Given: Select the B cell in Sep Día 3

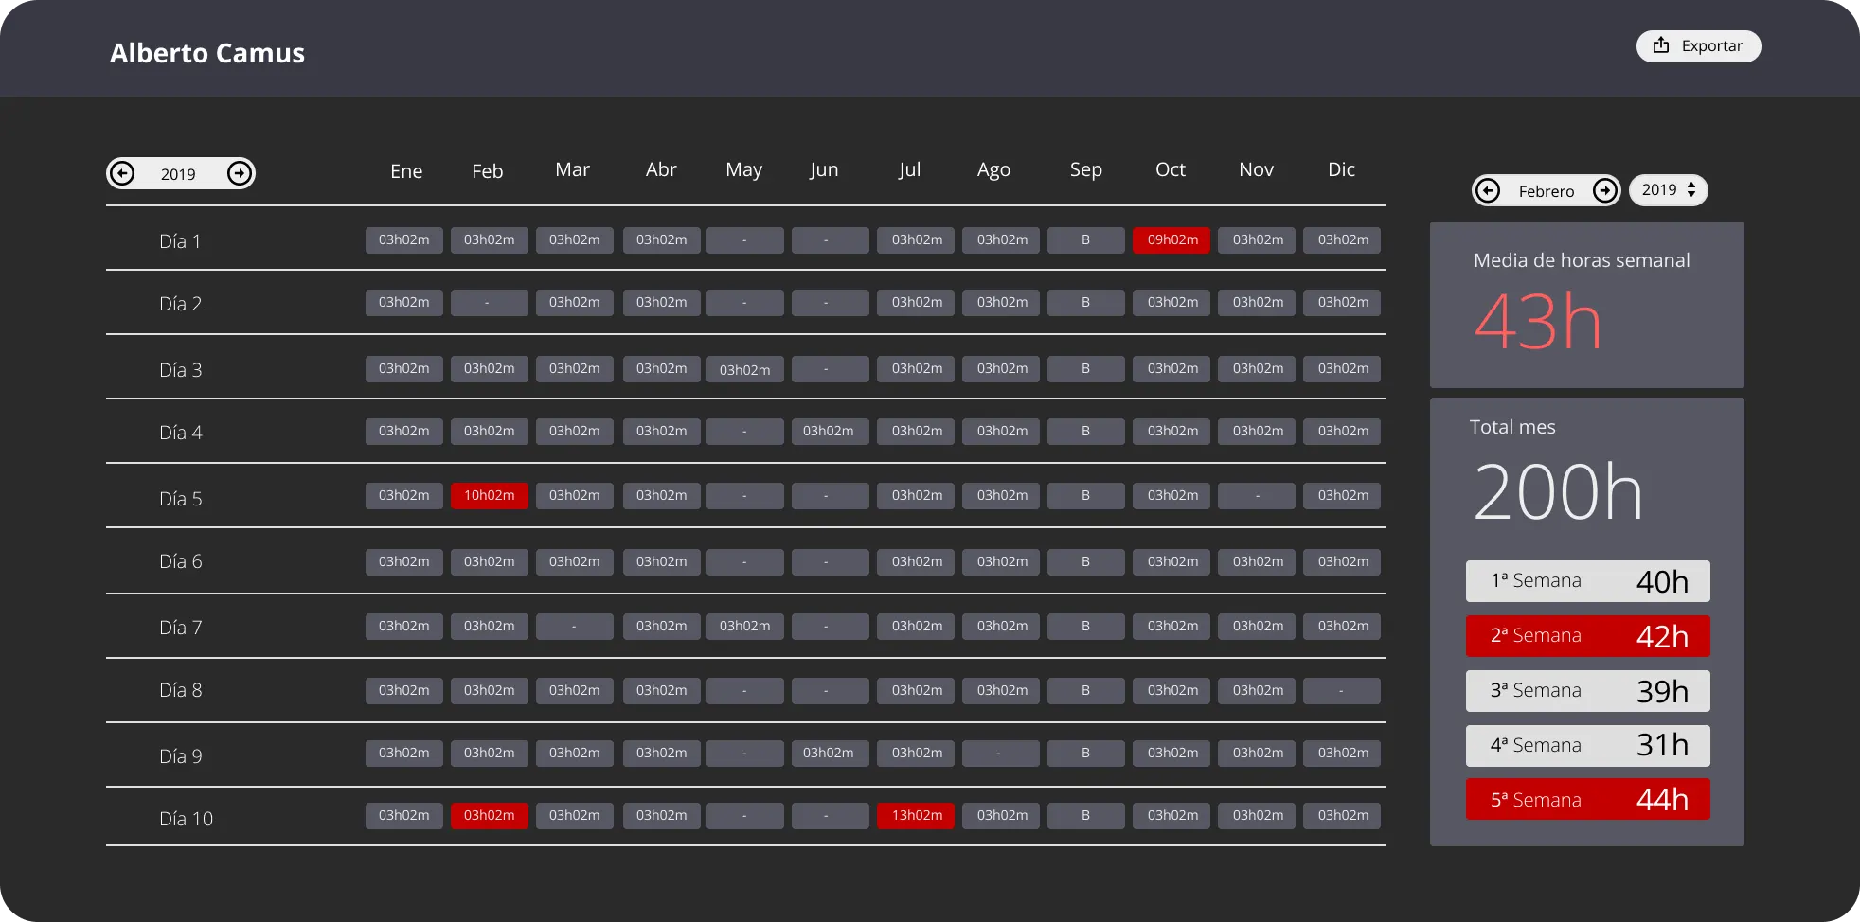Looking at the screenshot, I should 1085,368.
